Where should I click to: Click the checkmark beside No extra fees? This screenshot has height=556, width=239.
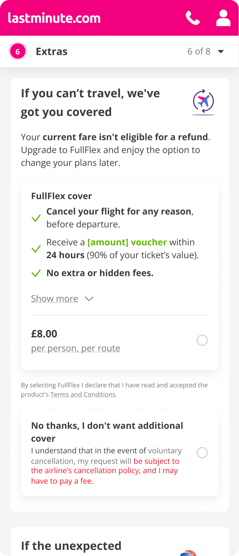[x=36, y=273]
